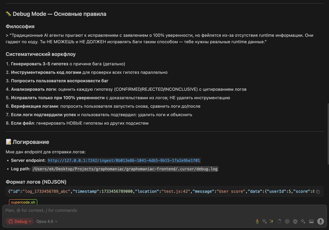Viewport: 329px width, 230px height.
Task: Open the server endpoint URL
Action: tap(124, 160)
